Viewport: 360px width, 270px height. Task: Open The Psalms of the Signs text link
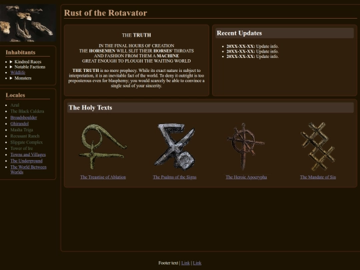click(x=175, y=177)
